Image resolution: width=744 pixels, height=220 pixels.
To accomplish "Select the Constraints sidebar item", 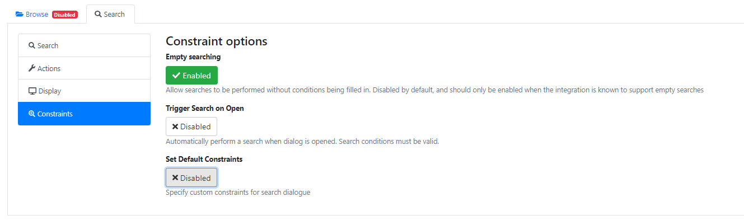I will click(84, 114).
